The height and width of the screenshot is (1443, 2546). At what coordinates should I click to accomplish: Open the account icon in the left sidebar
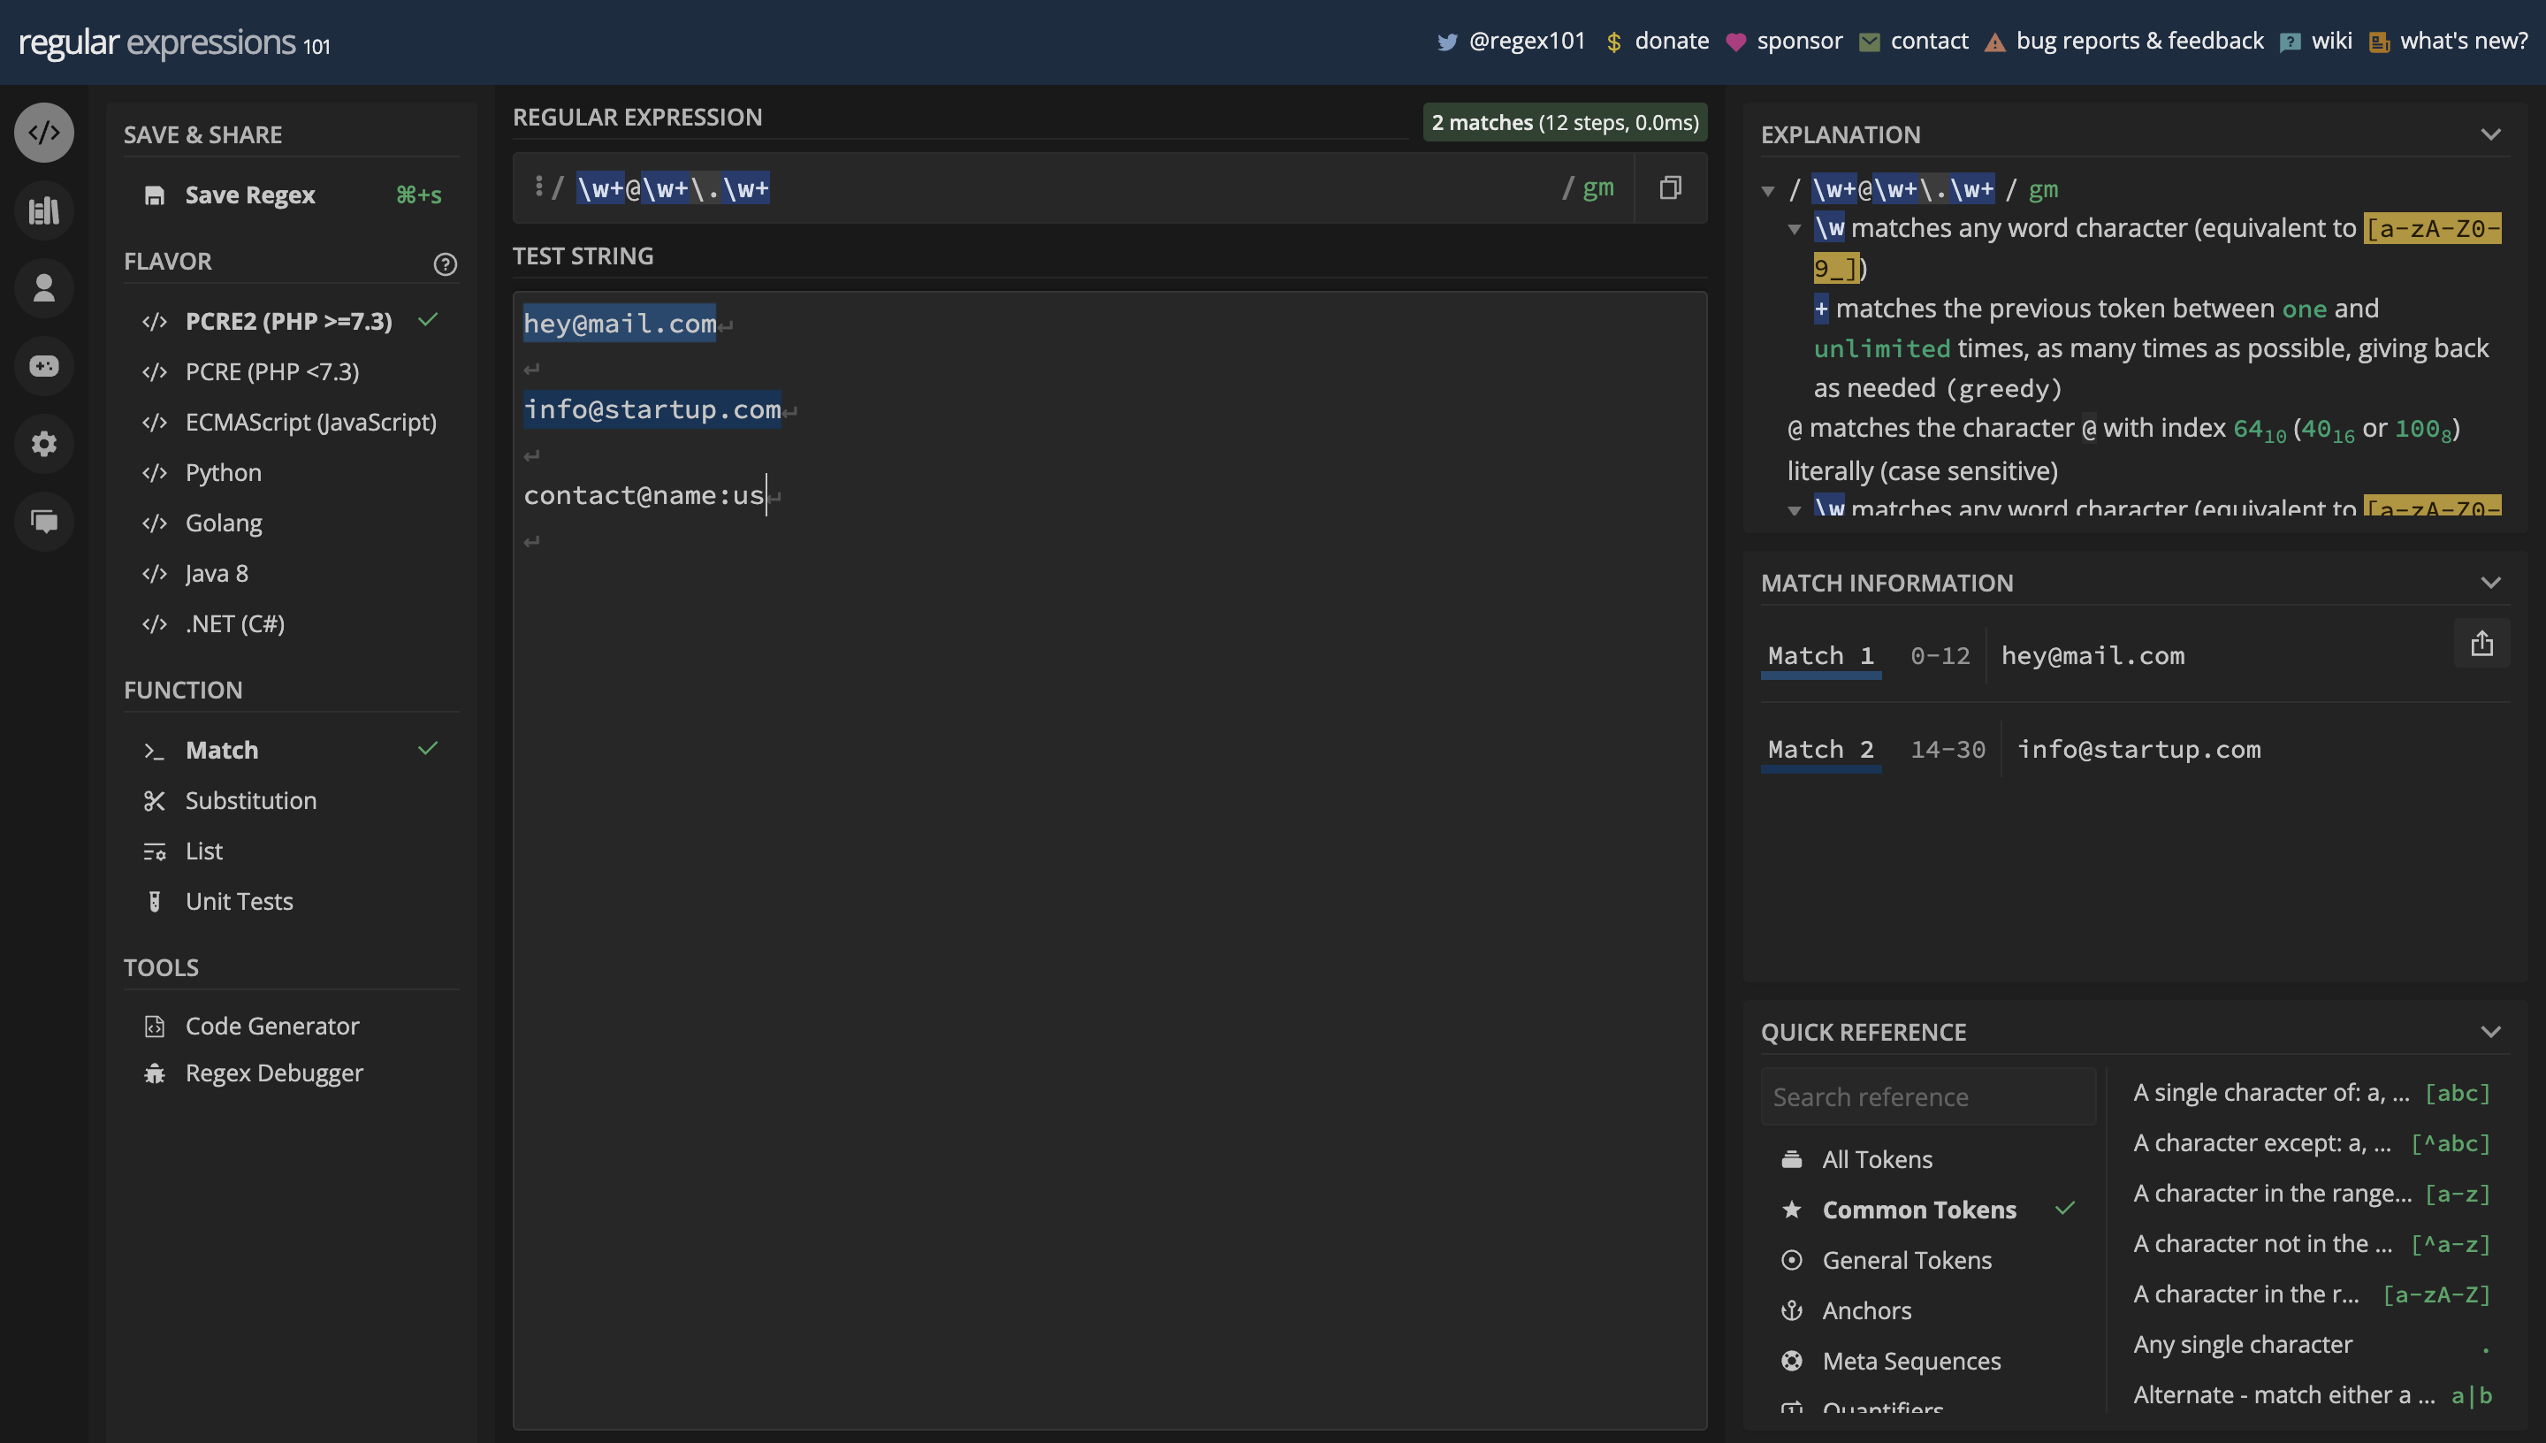point(43,288)
